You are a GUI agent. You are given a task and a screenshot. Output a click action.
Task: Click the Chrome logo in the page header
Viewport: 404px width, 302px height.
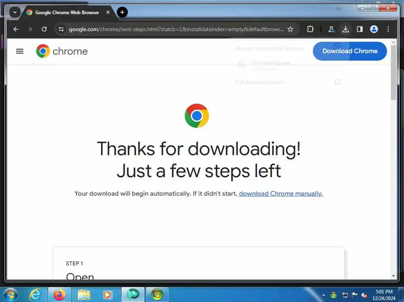tap(62, 51)
